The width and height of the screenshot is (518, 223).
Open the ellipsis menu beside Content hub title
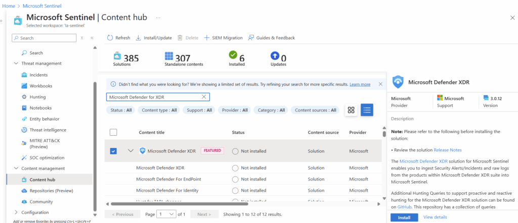coord(158,17)
